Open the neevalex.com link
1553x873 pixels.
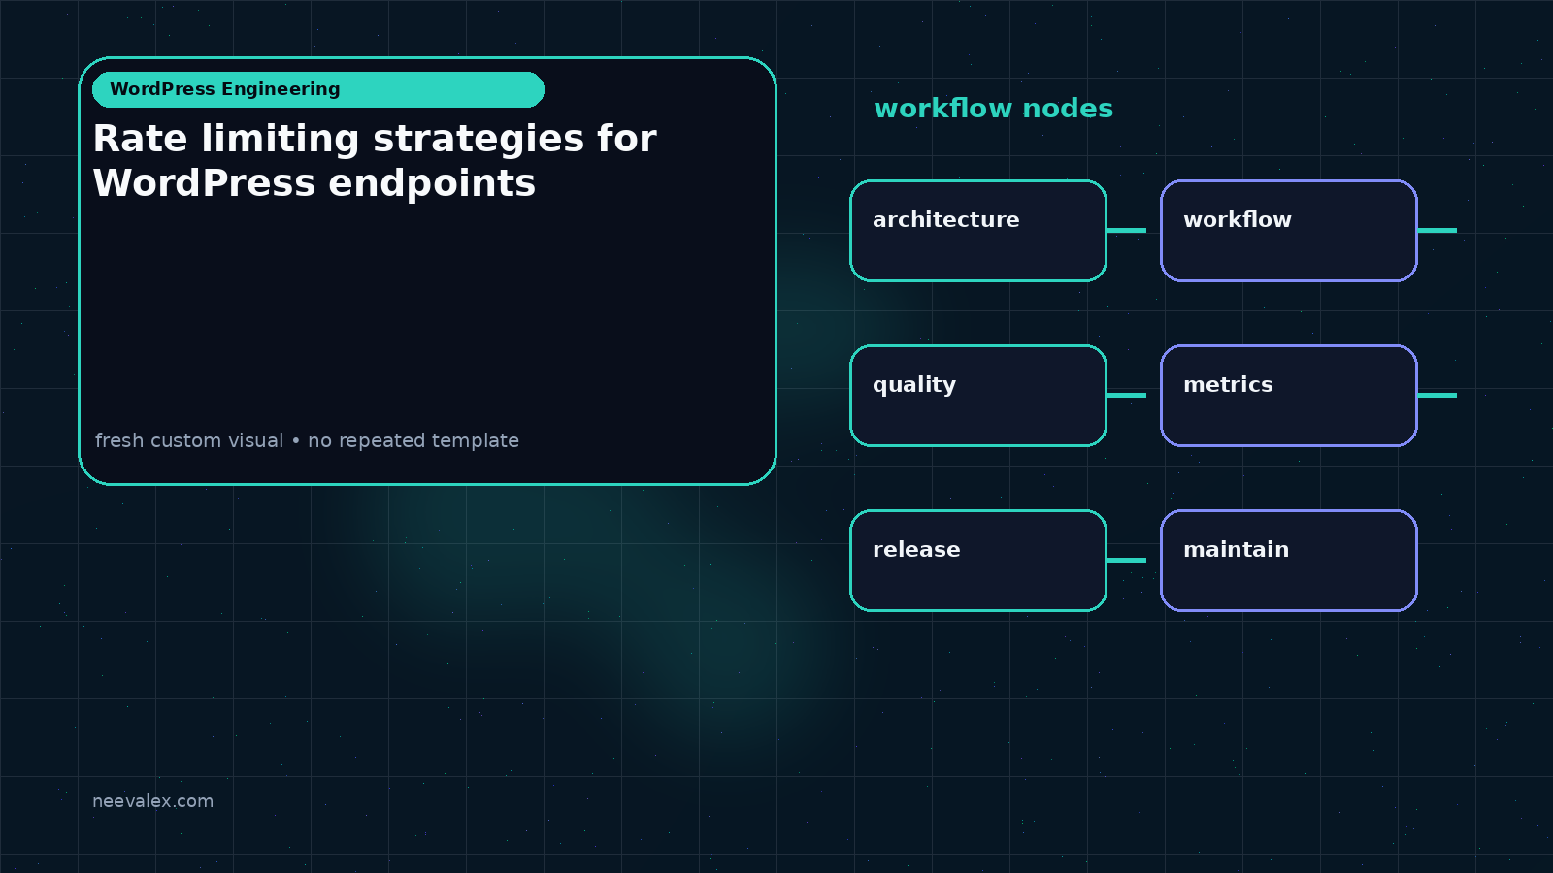click(x=152, y=801)
